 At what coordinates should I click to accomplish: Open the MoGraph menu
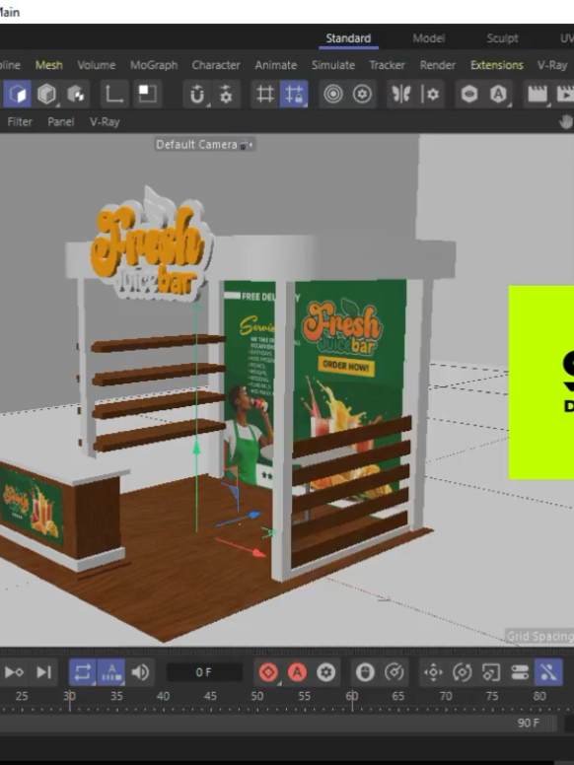[154, 65]
